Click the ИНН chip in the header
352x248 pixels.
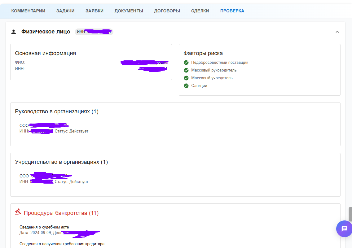(94, 32)
